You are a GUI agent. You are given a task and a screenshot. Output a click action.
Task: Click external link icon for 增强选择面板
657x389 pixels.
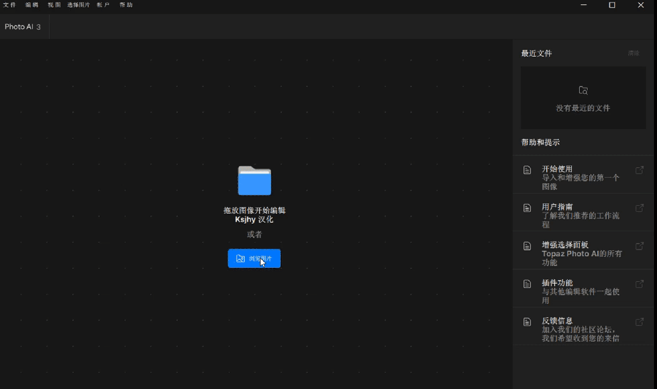(x=639, y=246)
